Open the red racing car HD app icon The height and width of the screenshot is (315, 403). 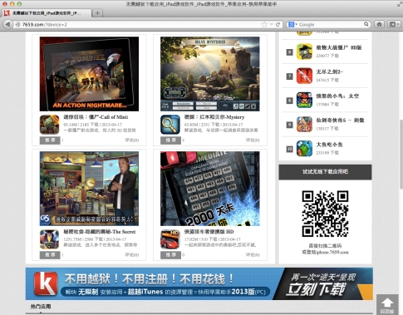(x=170, y=239)
